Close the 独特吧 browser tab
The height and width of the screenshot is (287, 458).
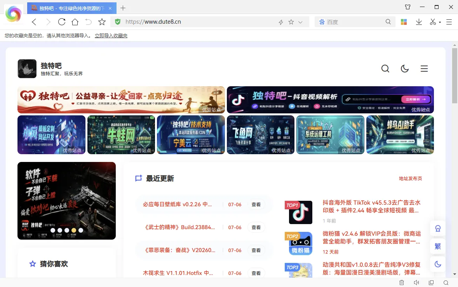110,8
